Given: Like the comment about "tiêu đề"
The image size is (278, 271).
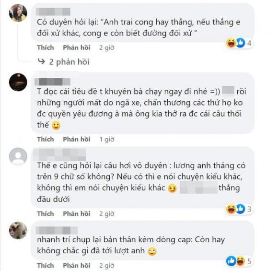Looking at the screenshot, I should (x=46, y=139).
